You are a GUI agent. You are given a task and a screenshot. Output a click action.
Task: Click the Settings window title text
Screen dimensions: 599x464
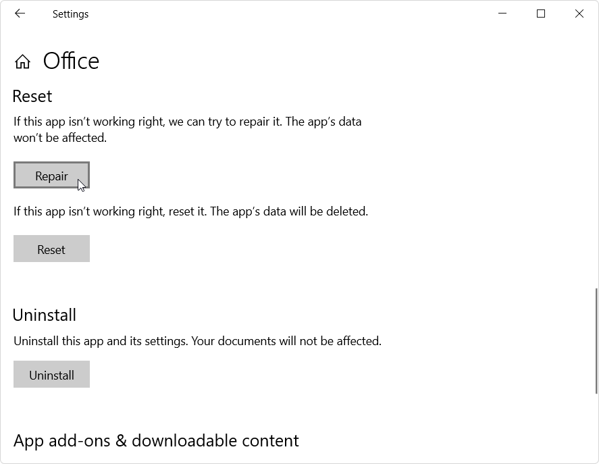71,14
